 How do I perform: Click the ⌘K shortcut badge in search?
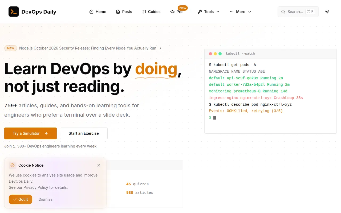(x=310, y=12)
